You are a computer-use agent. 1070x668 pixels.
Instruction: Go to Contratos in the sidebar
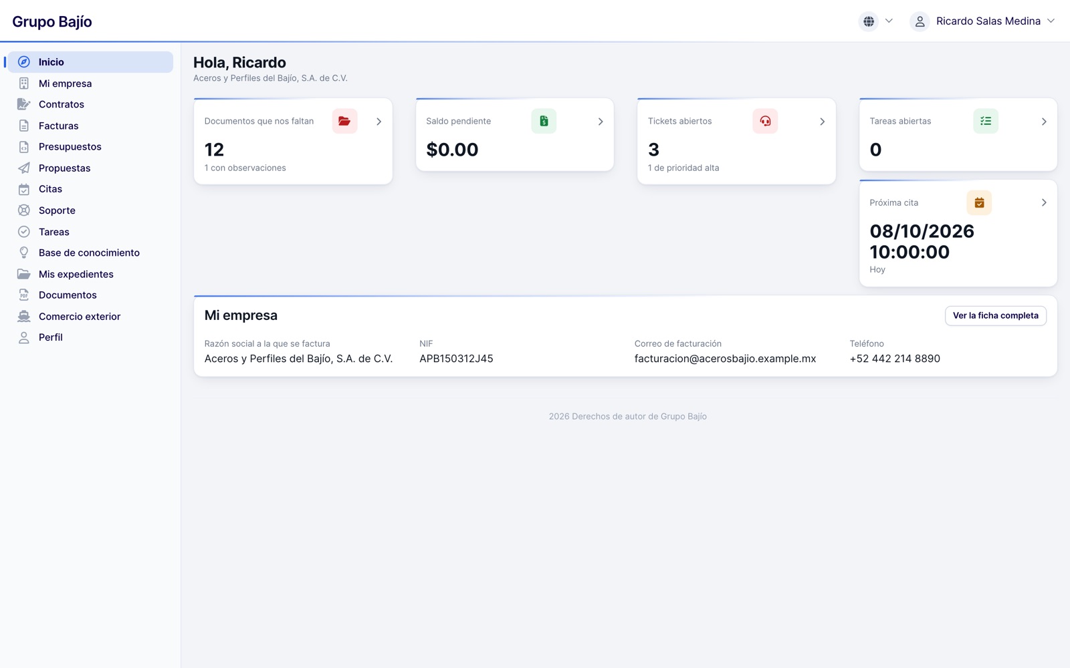(90, 104)
